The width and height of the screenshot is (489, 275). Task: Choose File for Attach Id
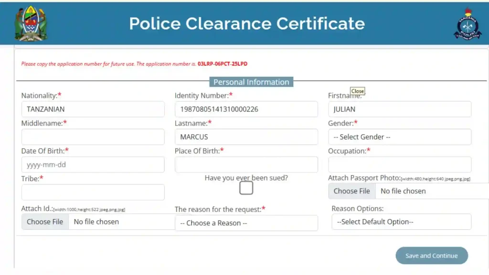point(45,222)
